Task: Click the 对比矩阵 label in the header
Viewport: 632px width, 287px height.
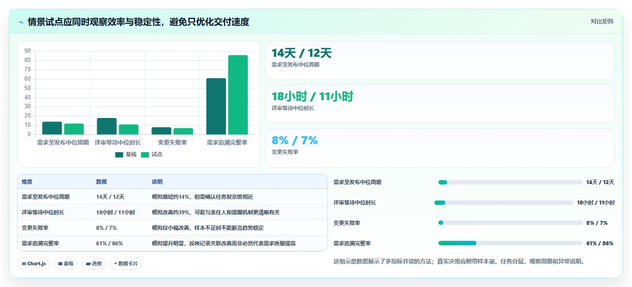Action: (602, 21)
